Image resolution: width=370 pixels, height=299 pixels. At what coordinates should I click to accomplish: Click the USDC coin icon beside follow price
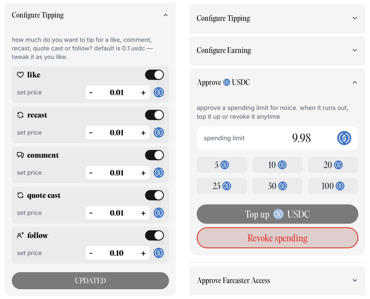click(x=159, y=253)
